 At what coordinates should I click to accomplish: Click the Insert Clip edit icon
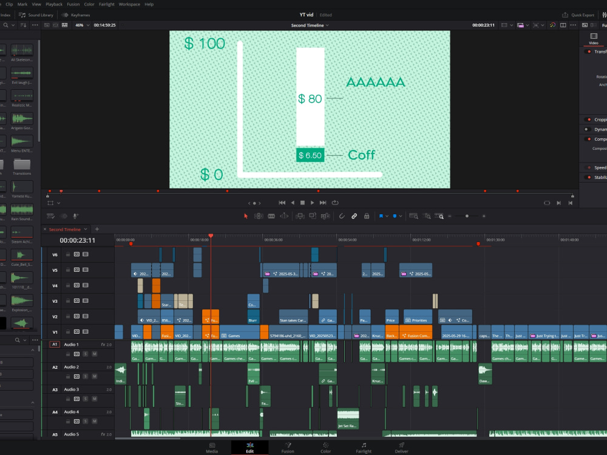tap(300, 217)
